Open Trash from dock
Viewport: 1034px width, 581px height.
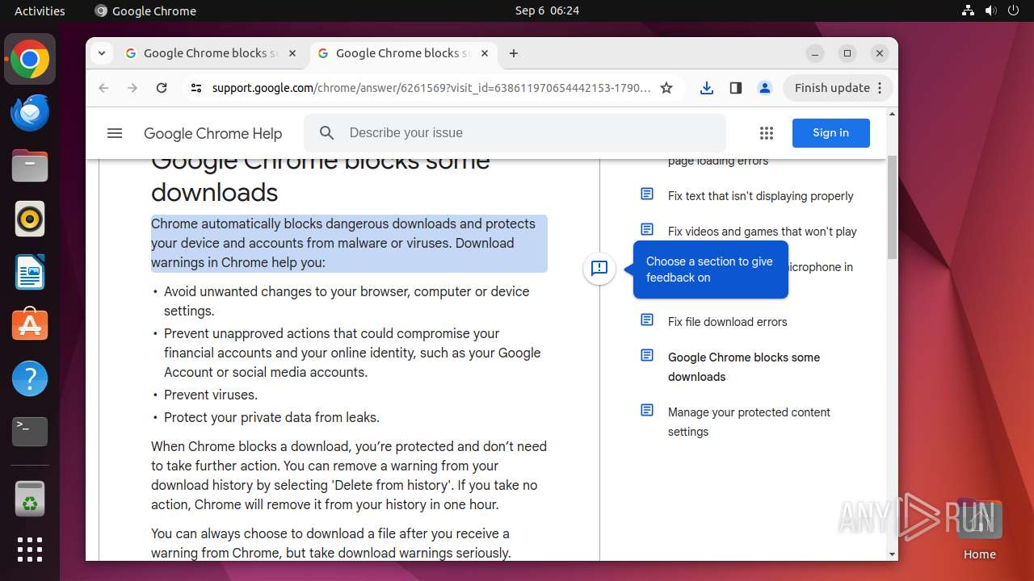click(30, 499)
